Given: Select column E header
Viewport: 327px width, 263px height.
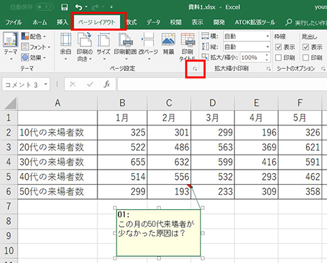Looking at the screenshot, I should [x=256, y=103].
